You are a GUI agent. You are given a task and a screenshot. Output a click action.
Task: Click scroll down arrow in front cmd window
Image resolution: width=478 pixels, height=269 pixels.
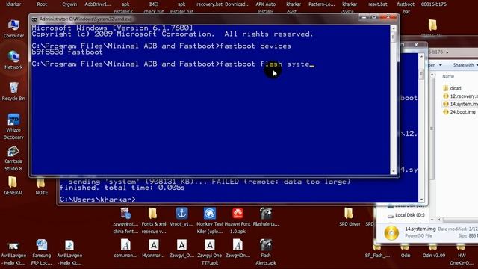tap(394, 171)
